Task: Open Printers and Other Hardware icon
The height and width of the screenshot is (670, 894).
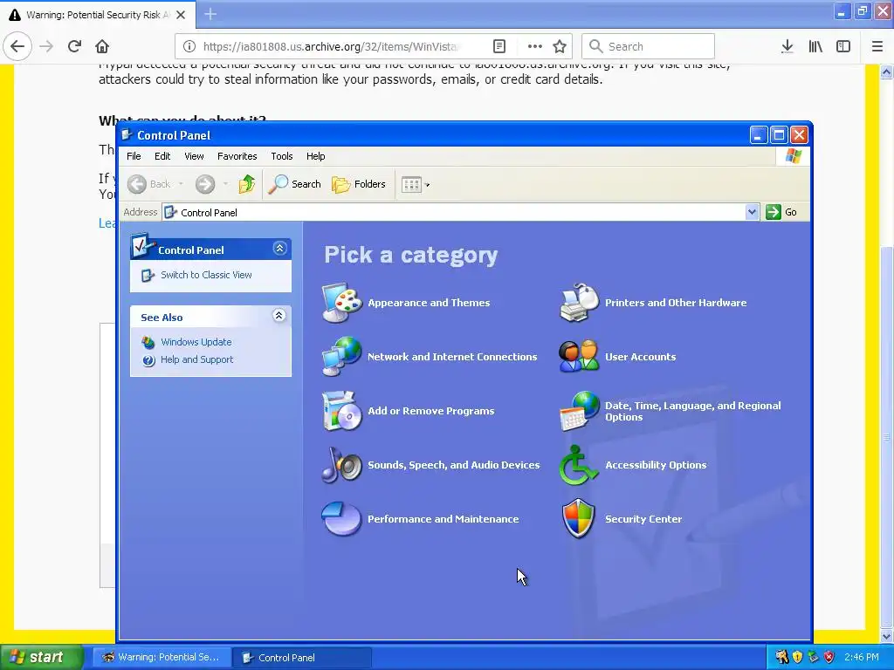Action: [x=579, y=303]
